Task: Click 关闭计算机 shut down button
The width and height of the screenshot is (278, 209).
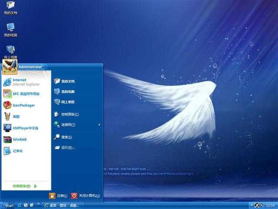Action: point(86,196)
